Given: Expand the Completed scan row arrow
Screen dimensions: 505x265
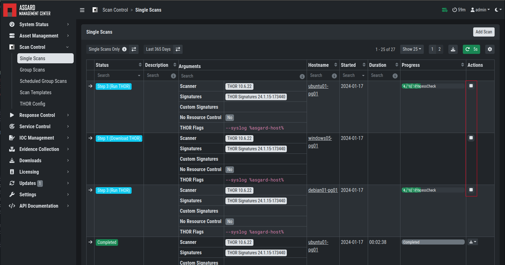Looking at the screenshot, I should [x=90, y=242].
